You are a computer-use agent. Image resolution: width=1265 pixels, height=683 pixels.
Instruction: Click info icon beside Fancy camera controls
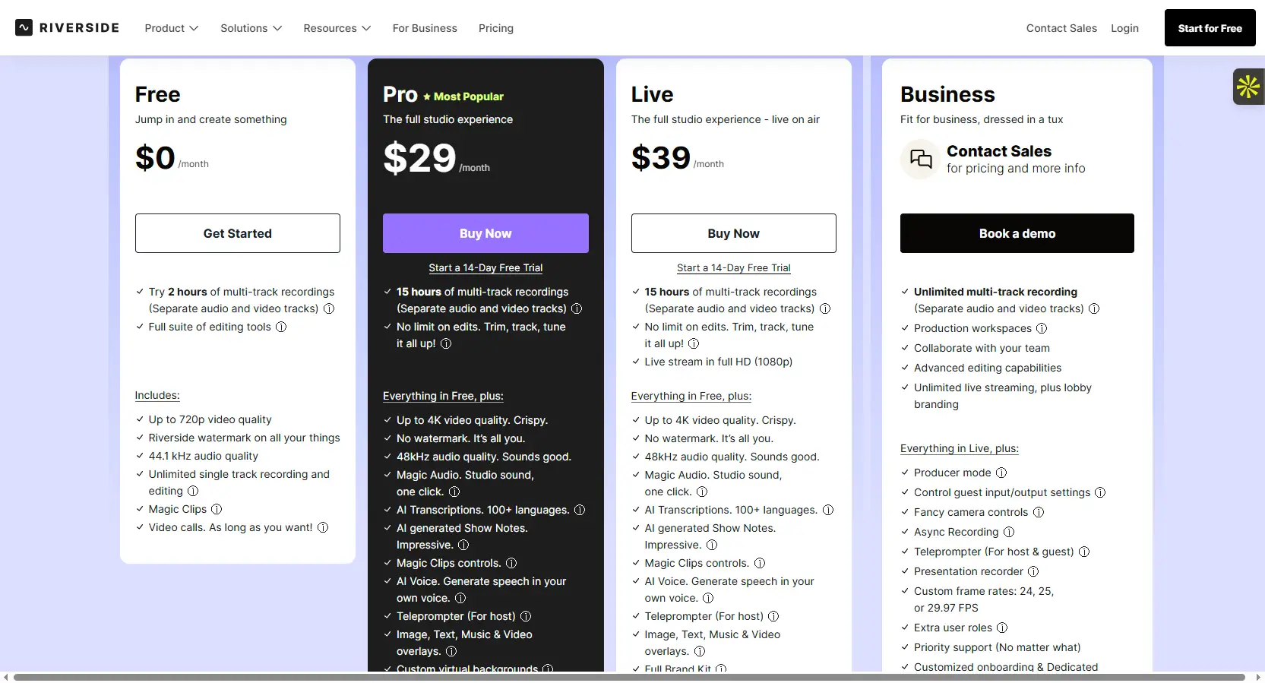(1039, 512)
